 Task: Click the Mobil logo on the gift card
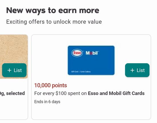pyautogui.click(x=92, y=53)
